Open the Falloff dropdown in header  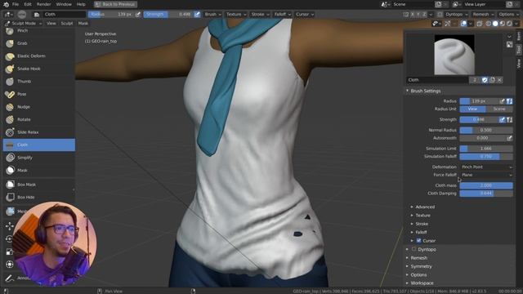point(282,15)
